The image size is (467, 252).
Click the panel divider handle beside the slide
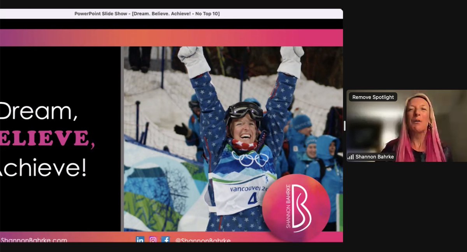pyautogui.click(x=344, y=125)
